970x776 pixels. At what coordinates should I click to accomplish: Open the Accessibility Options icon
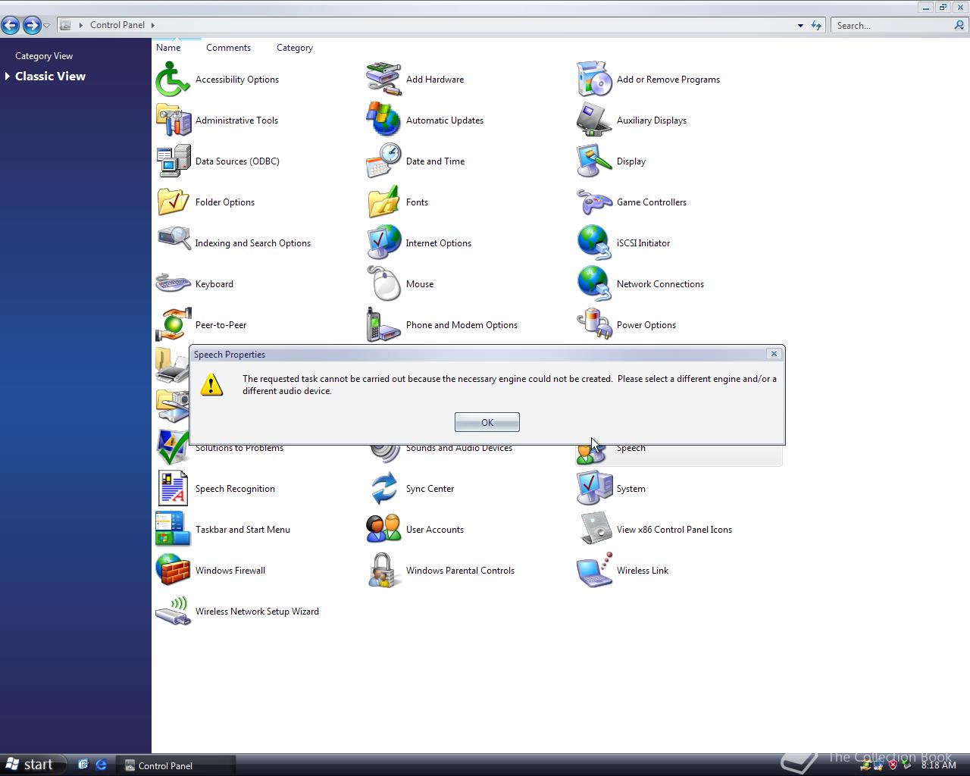(x=174, y=80)
